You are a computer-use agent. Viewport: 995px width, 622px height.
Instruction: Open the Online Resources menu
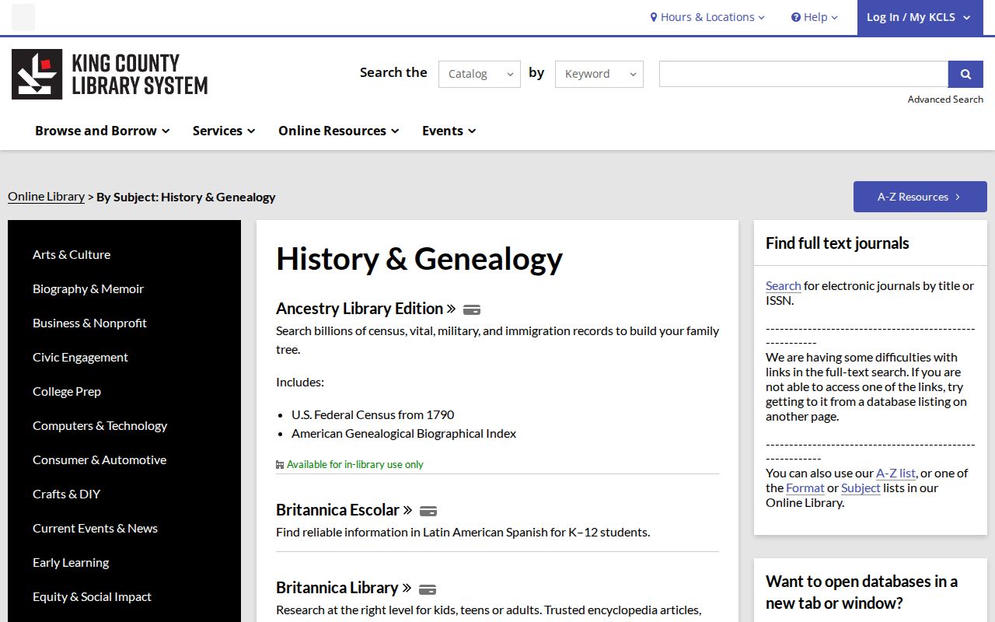pos(339,131)
